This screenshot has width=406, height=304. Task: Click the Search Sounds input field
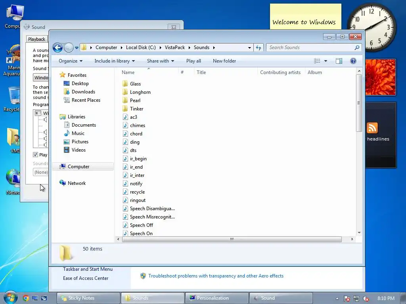pyautogui.click(x=311, y=47)
